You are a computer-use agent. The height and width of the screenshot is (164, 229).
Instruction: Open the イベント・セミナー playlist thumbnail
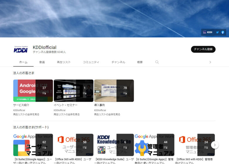pyautogui.click(x=73, y=91)
